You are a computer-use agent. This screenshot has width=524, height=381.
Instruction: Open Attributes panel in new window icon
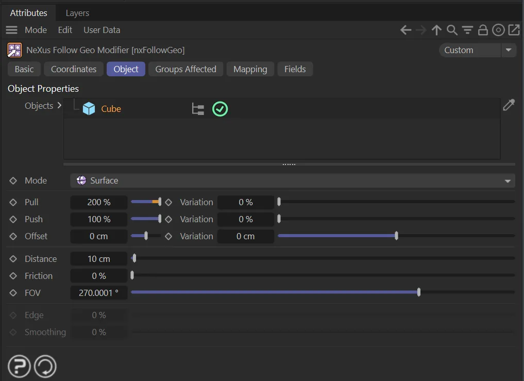pos(514,30)
